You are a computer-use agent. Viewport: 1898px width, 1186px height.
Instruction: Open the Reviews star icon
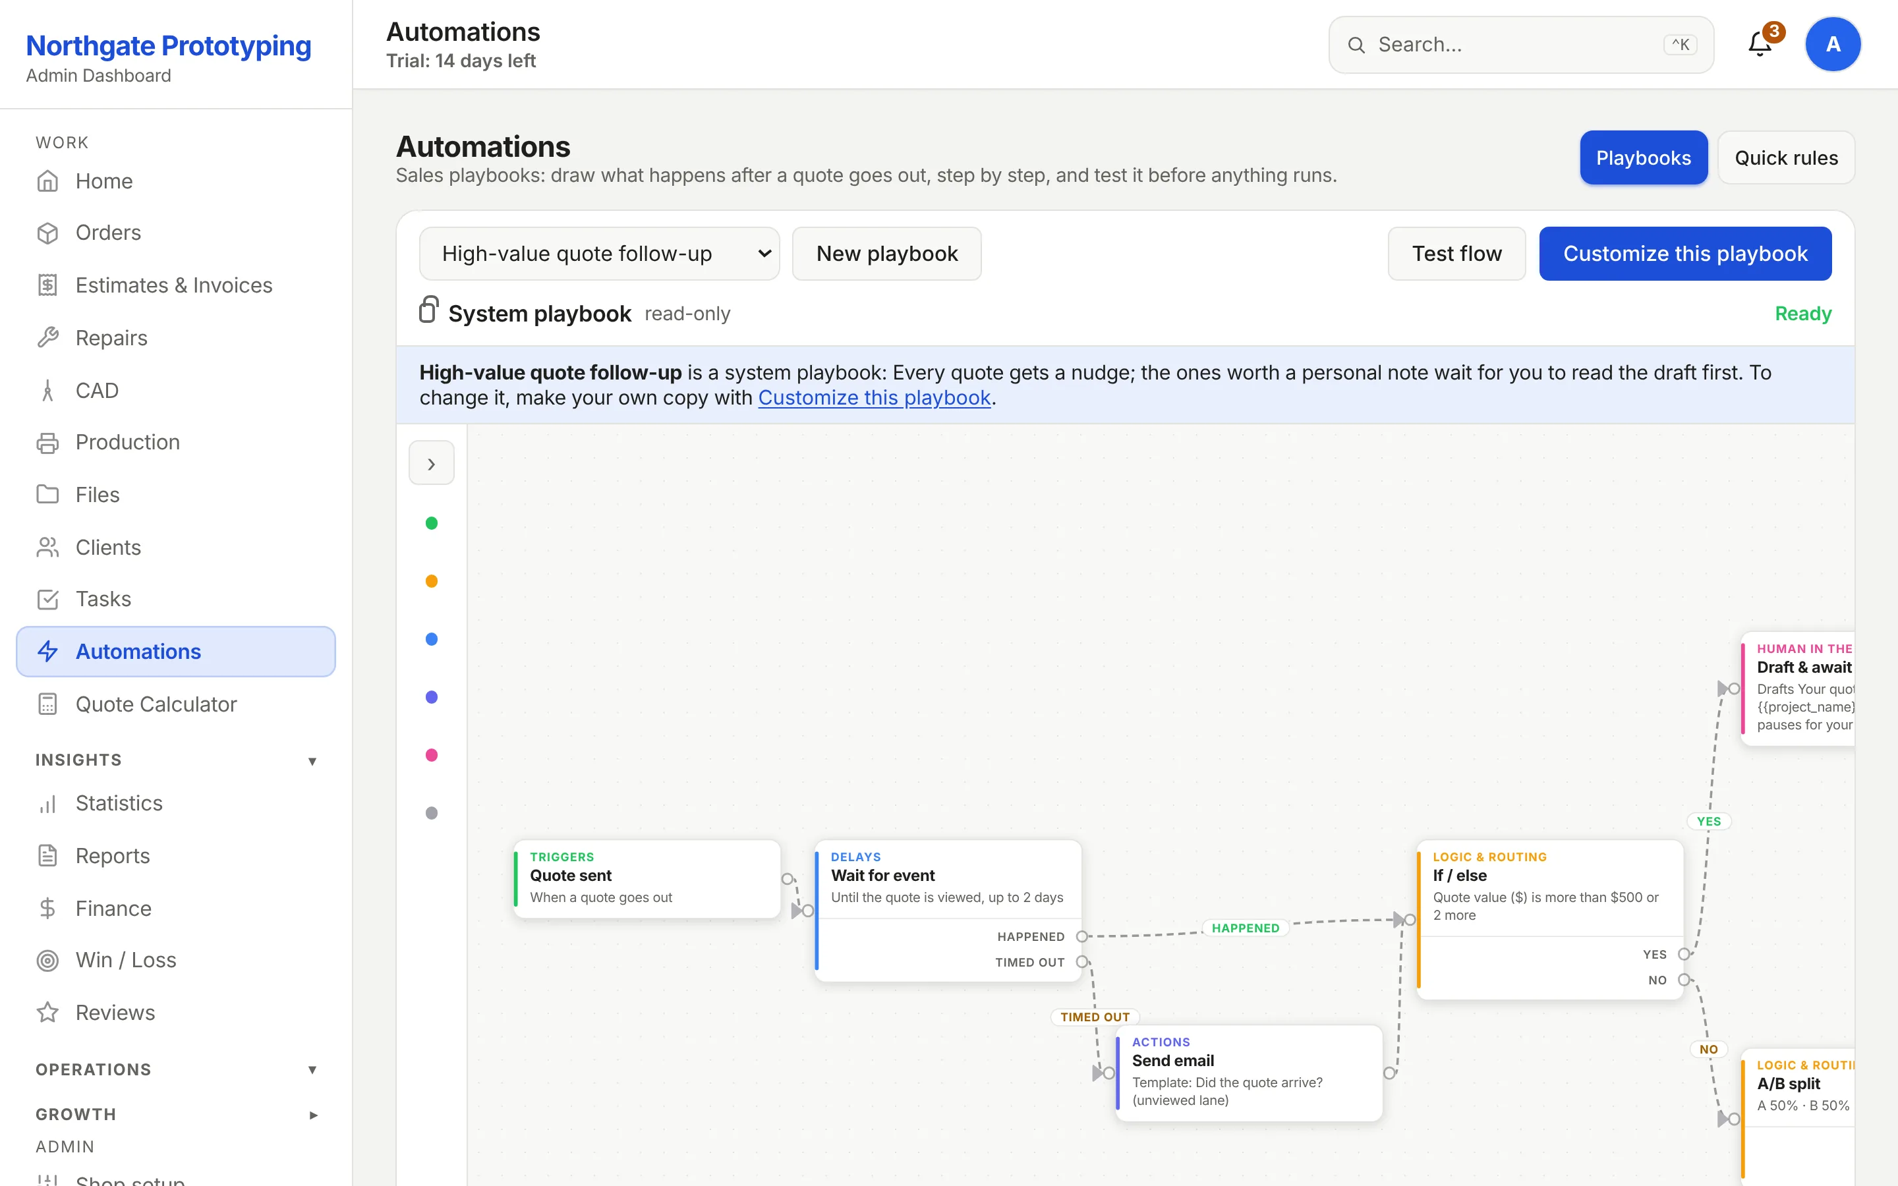click(48, 1013)
